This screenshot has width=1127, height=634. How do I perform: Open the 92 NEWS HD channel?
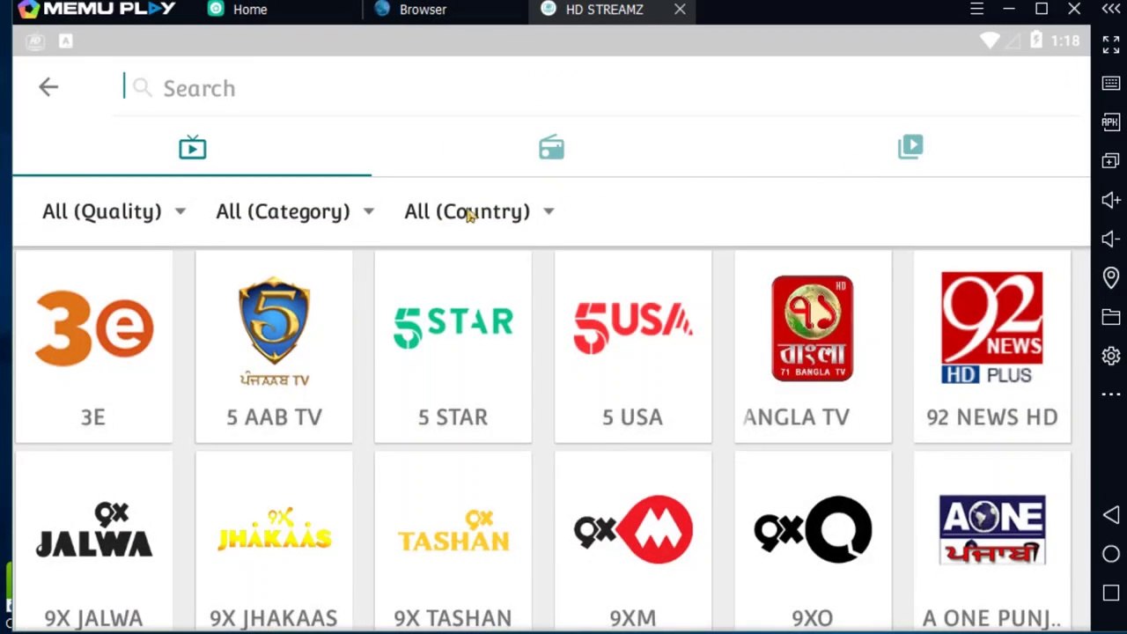[991, 346]
